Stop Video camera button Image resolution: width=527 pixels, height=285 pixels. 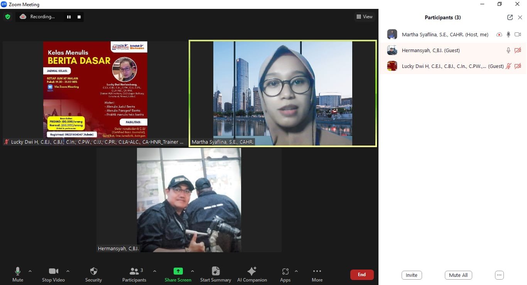coord(53,275)
